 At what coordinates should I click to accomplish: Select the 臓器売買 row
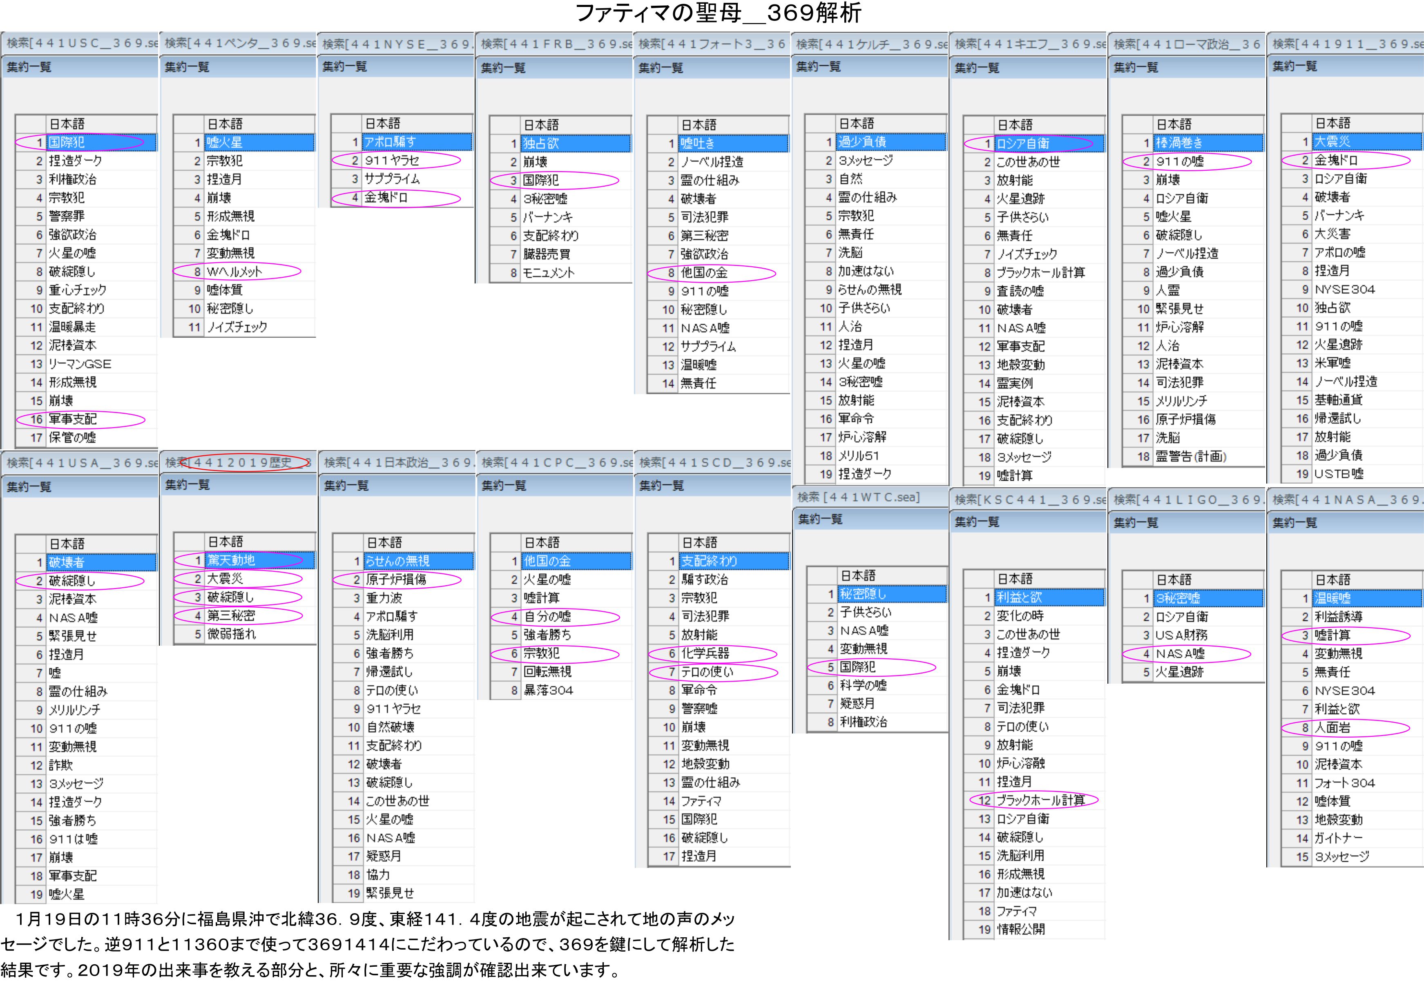tap(547, 254)
